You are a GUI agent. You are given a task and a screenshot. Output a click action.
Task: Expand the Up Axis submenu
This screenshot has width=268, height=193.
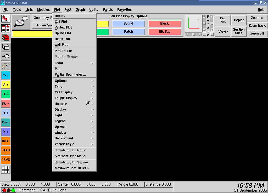pos(75,127)
